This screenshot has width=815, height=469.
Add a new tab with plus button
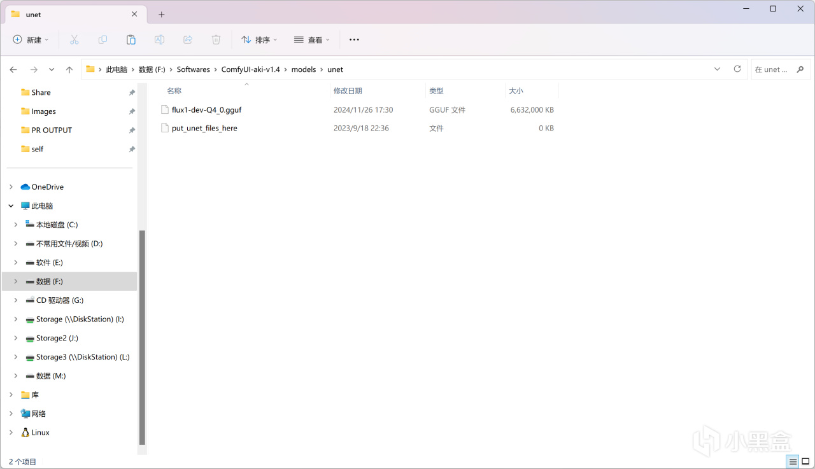(x=162, y=14)
